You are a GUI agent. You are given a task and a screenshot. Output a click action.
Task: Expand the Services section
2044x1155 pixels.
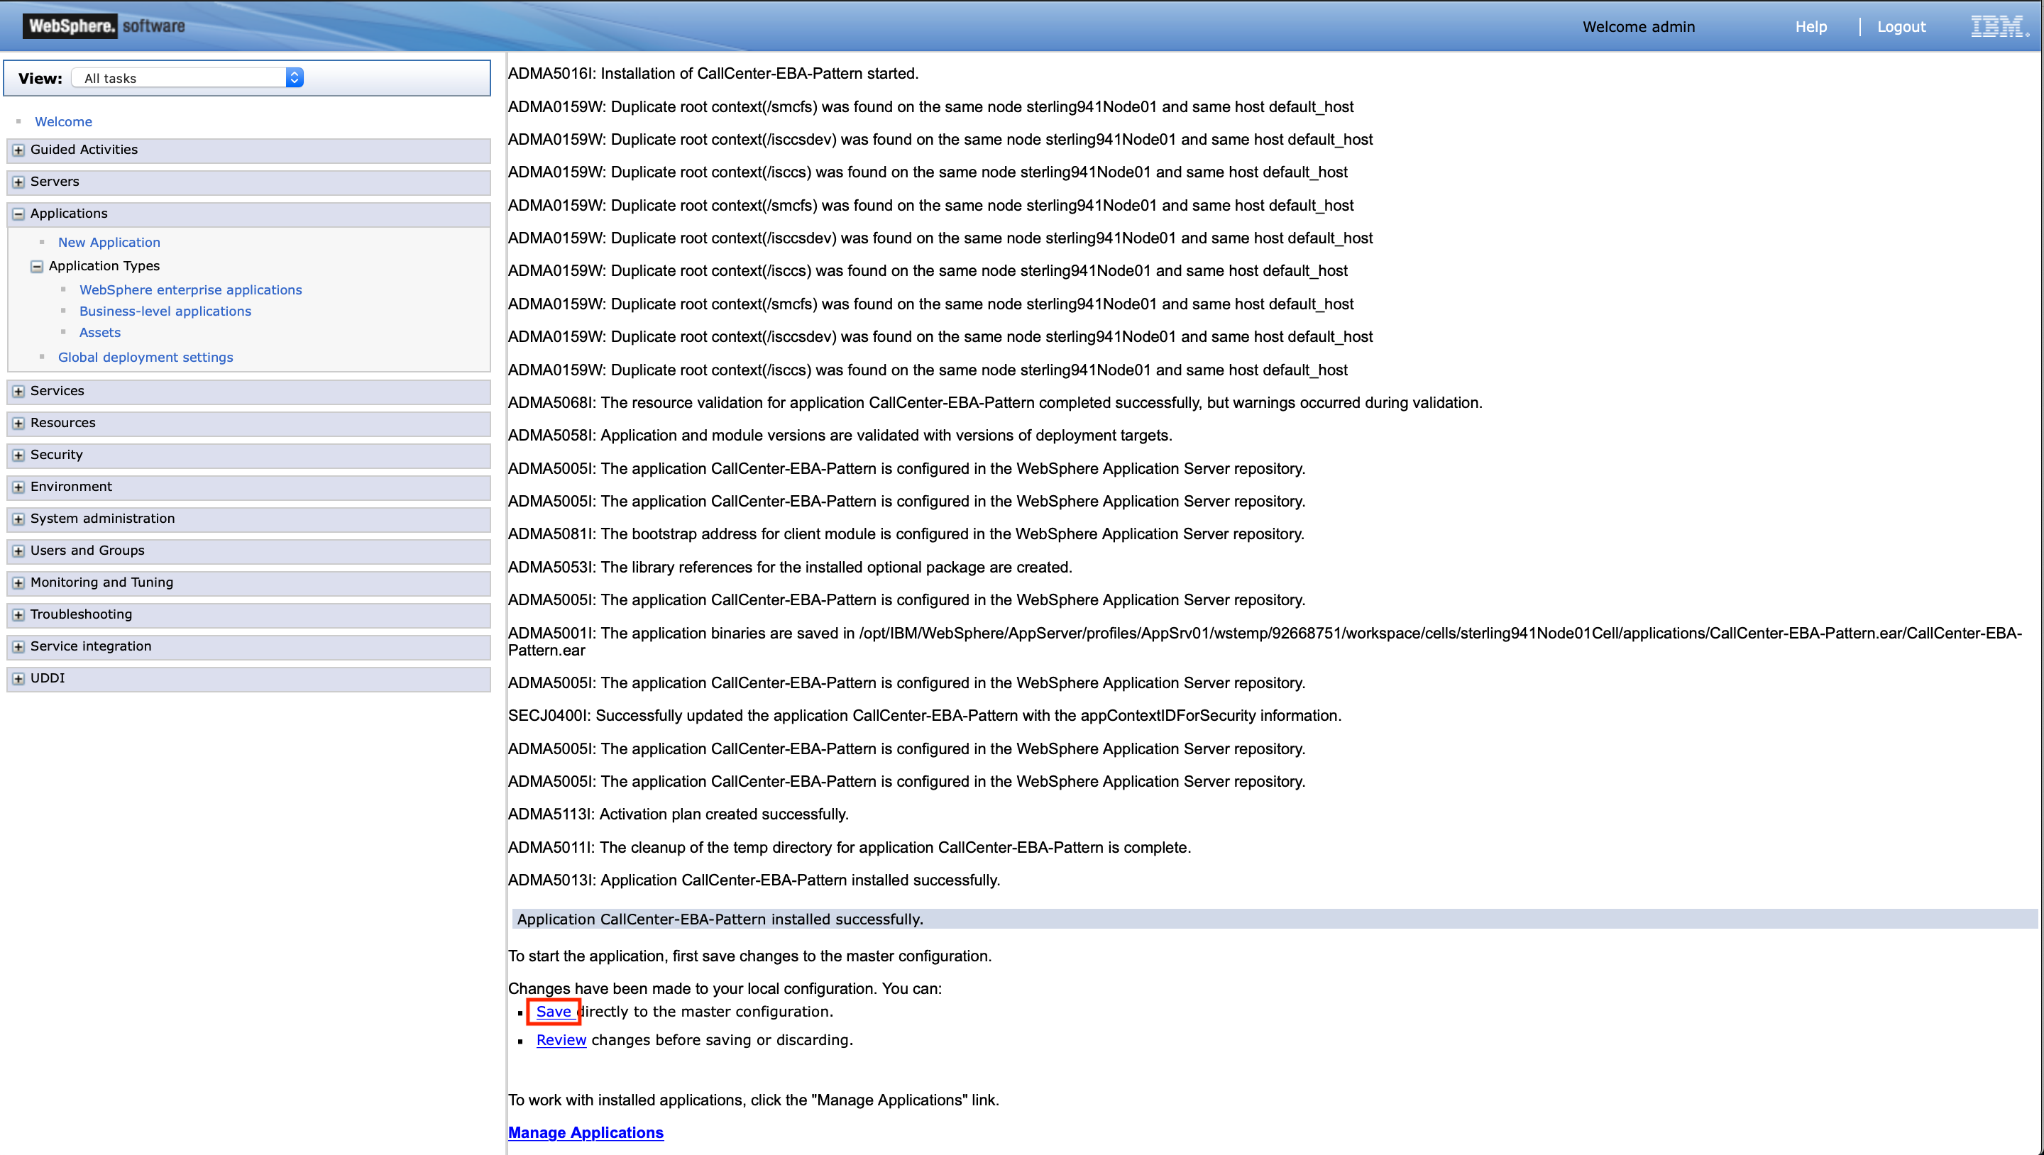[x=18, y=391]
